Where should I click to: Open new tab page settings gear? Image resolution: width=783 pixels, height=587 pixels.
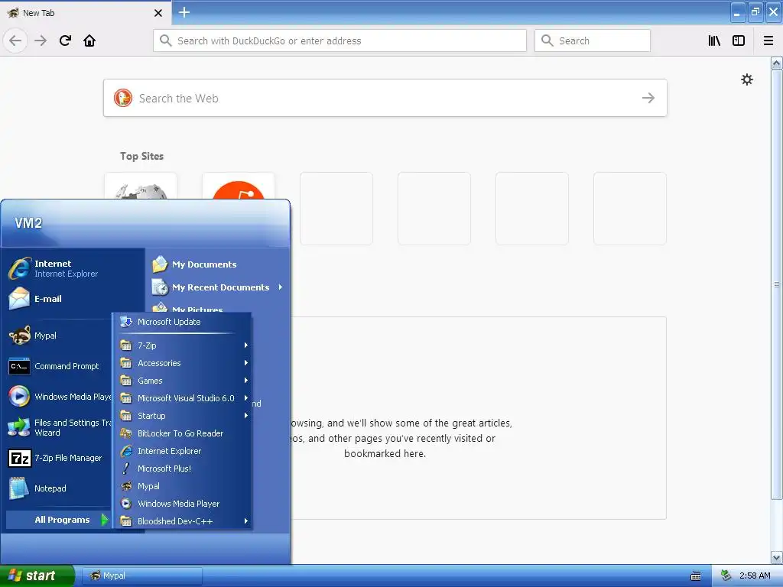(746, 79)
